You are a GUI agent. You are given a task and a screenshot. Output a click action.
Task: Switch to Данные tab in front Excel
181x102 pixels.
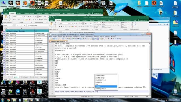pyautogui.click(x=92, y=20)
